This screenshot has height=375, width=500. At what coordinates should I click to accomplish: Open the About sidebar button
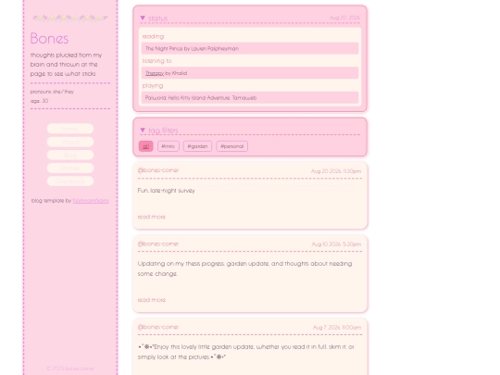click(x=70, y=142)
